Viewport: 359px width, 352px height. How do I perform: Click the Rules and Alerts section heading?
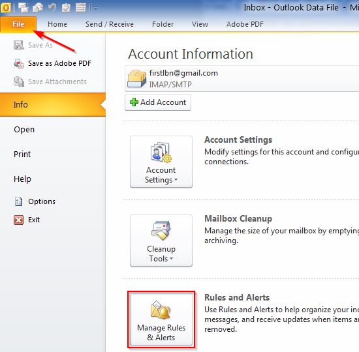[237, 297]
